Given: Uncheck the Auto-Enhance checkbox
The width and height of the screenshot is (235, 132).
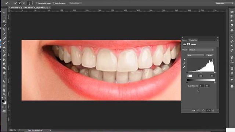Looking at the screenshot, I should [x=54, y=3].
